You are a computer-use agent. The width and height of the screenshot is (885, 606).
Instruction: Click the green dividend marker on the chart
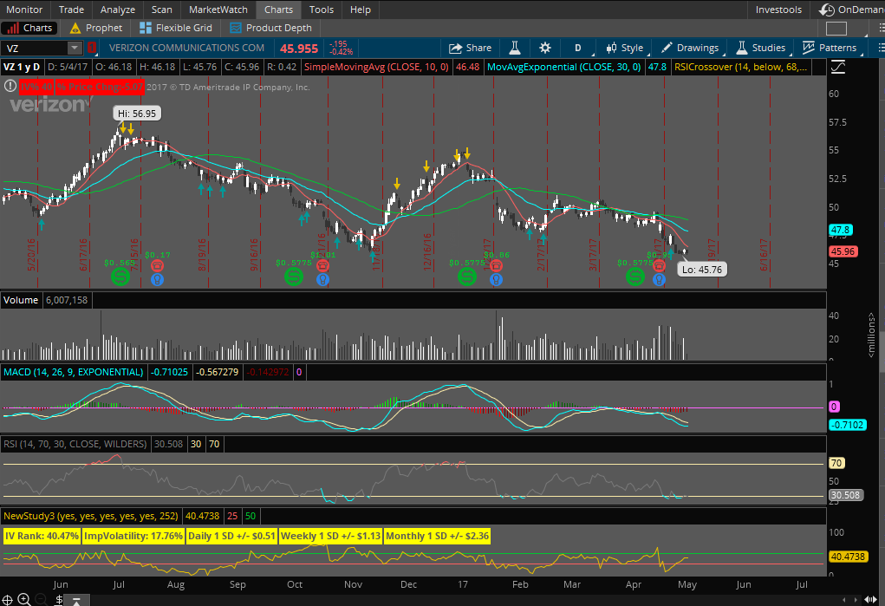[x=120, y=278]
